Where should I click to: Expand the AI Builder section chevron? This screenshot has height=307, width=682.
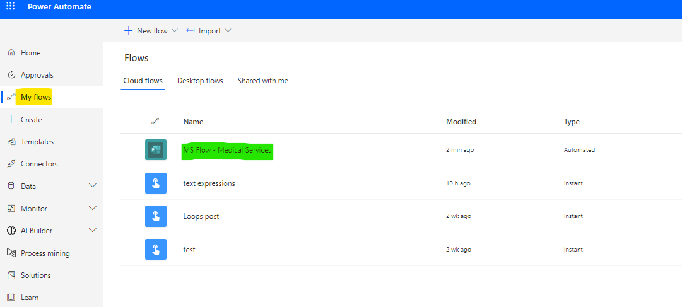click(x=93, y=231)
